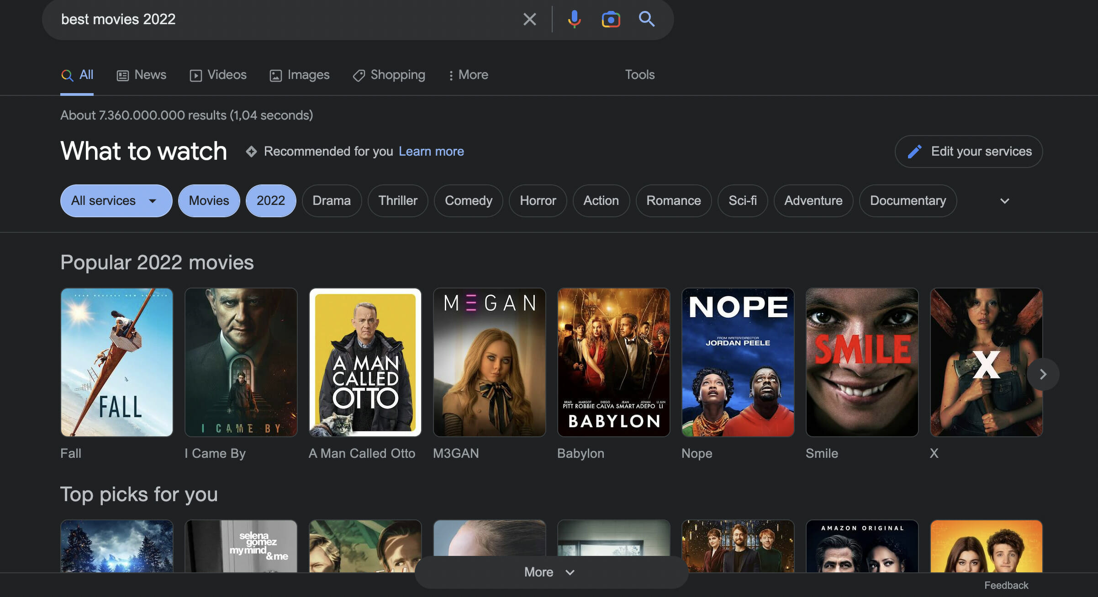
Task: Open the Babylon movie poster
Action: [614, 362]
